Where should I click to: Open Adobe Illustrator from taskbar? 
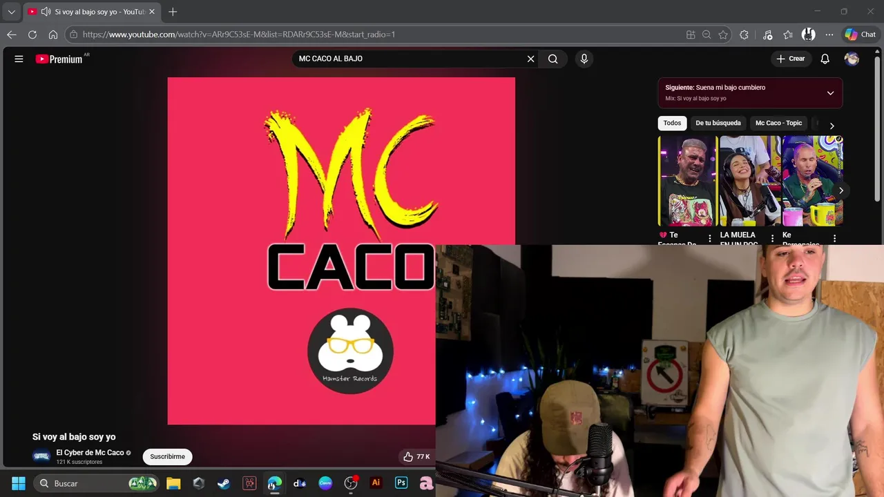pyautogui.click(x=376, y=483)
